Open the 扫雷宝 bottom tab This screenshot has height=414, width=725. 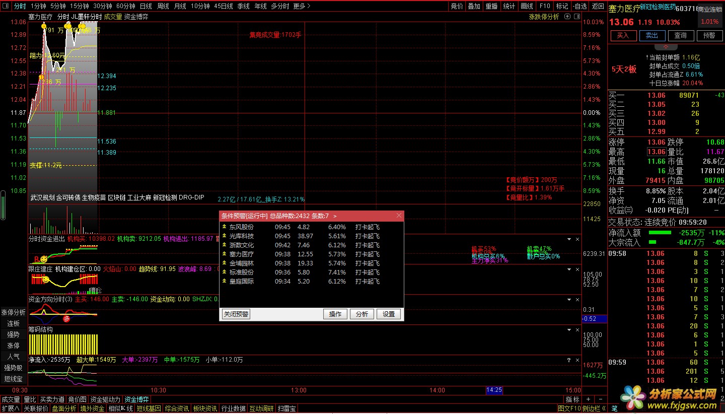(287, 408)
